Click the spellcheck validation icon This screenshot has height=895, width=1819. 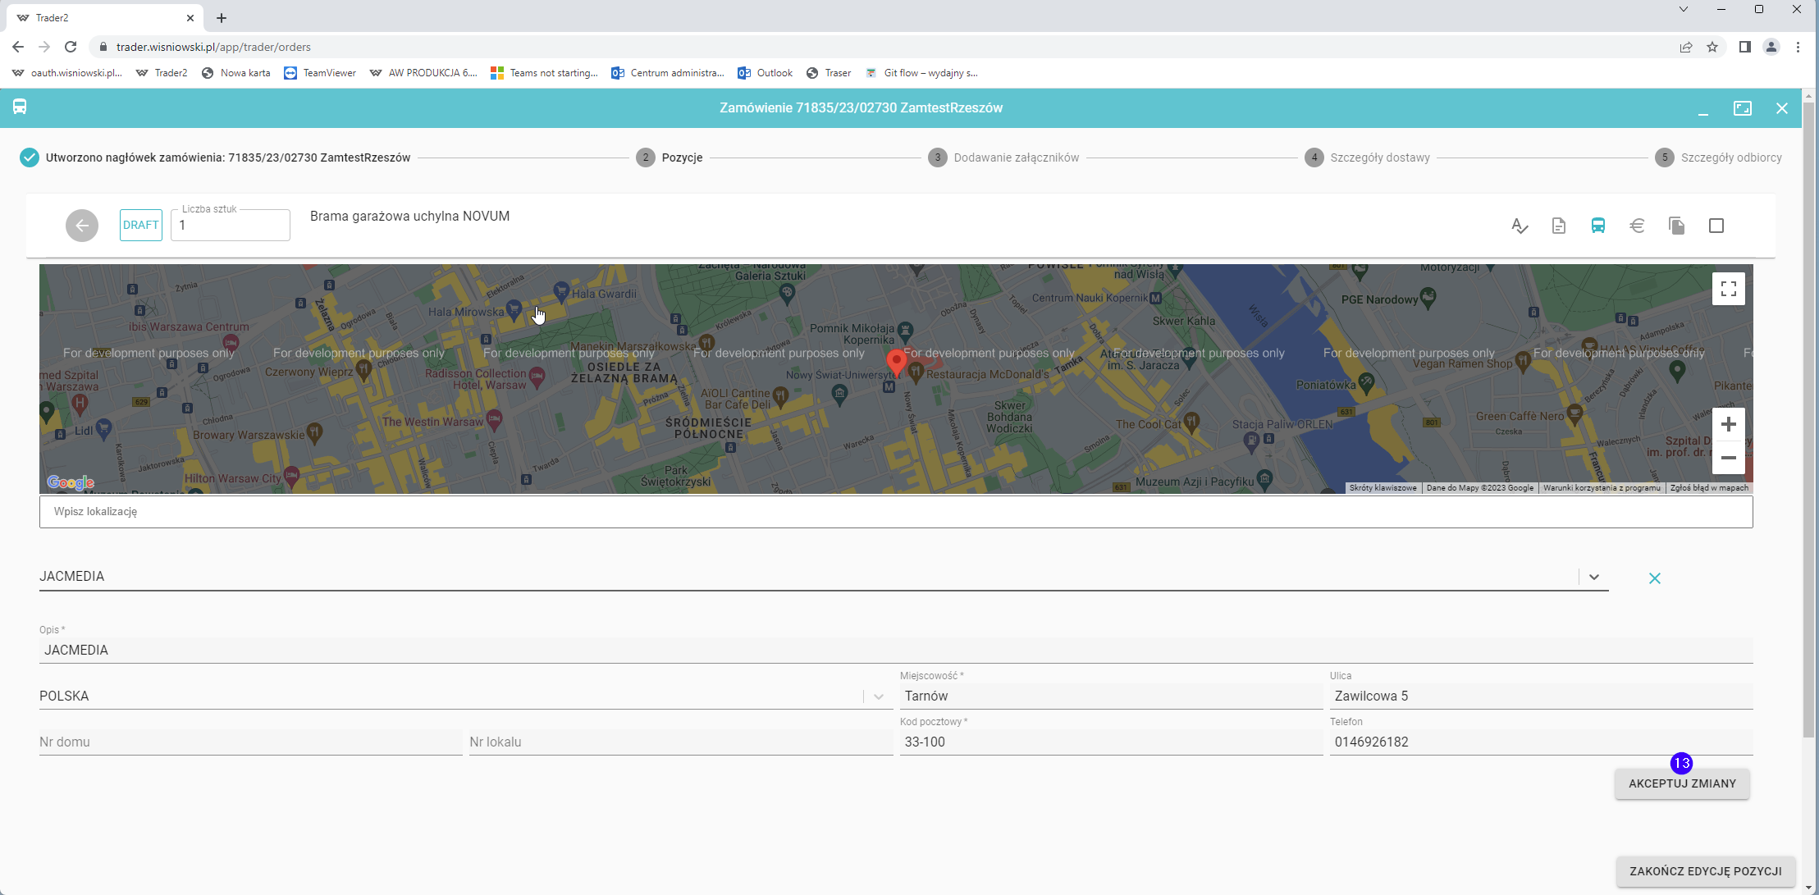(x=1519, y=226)
